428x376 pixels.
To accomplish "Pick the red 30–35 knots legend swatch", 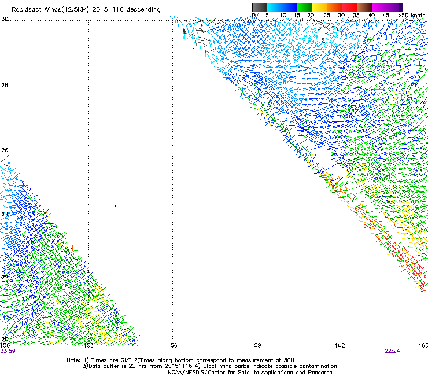I will 349,7.
